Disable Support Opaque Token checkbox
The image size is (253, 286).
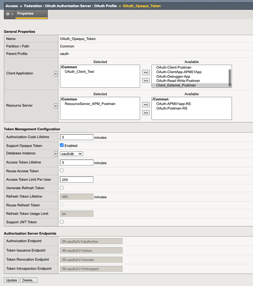pos(62,145)
